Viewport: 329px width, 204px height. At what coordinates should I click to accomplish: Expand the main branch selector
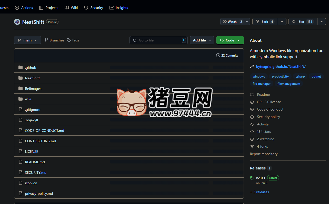pyautogui.click(x=27, y=40)
